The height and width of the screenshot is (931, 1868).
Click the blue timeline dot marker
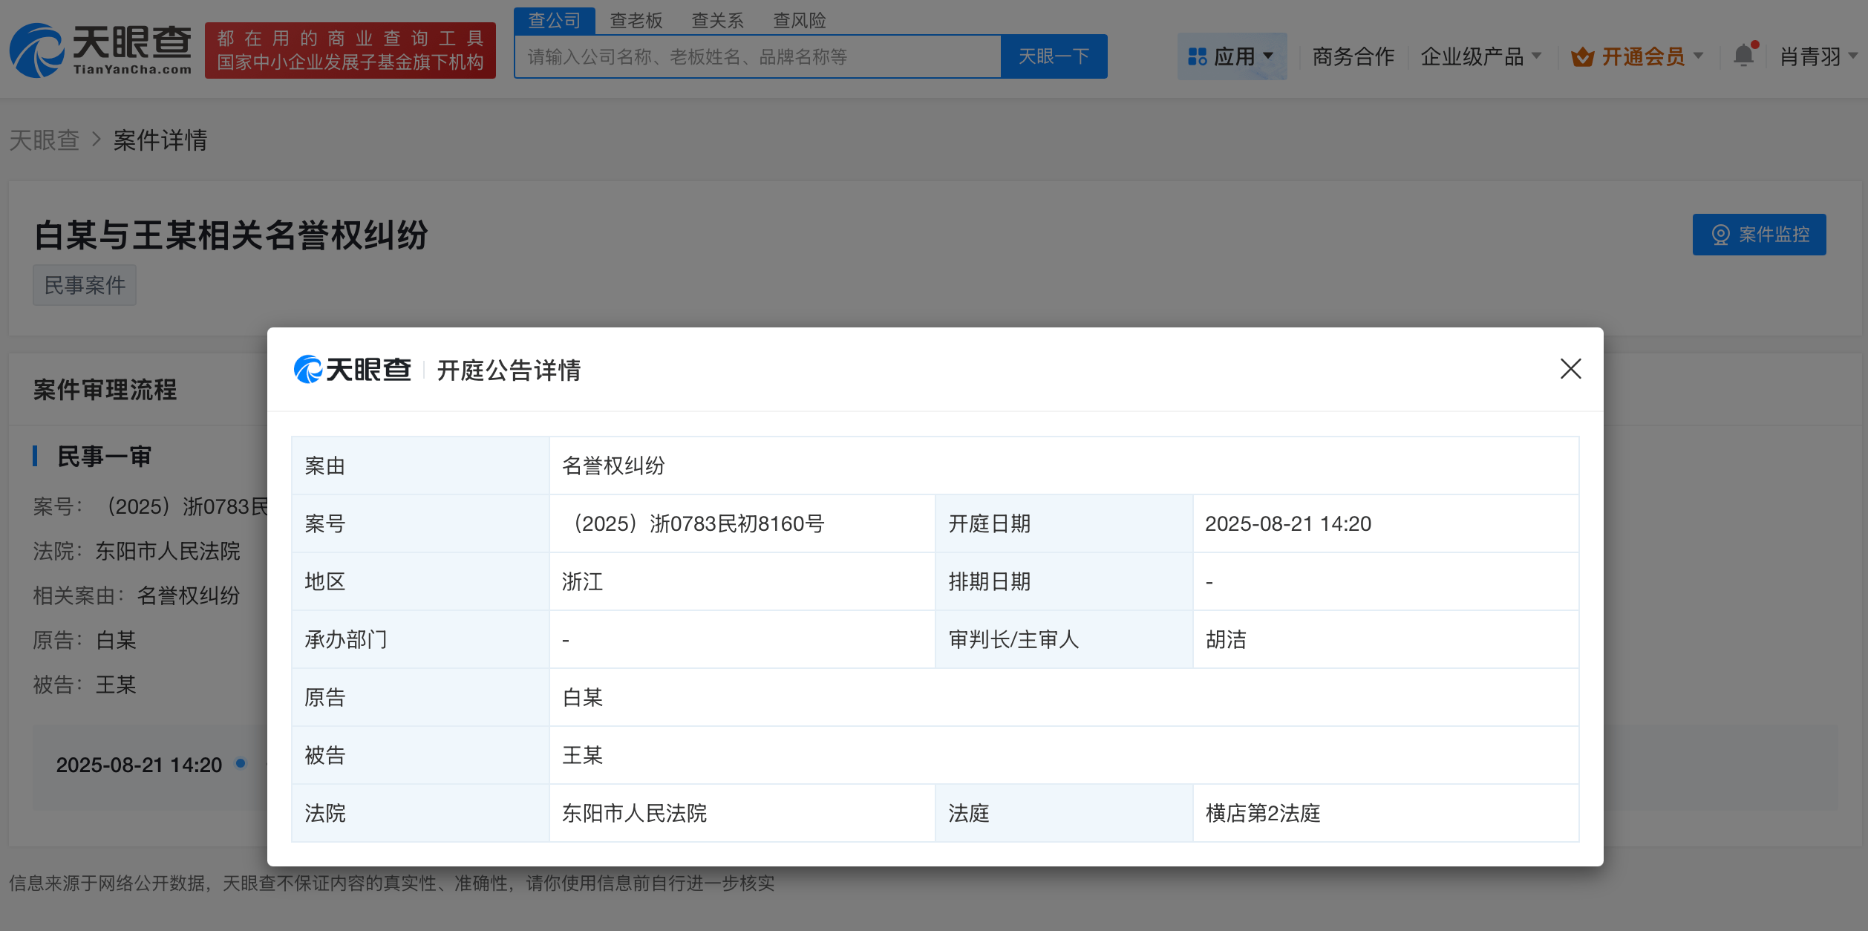241,763
